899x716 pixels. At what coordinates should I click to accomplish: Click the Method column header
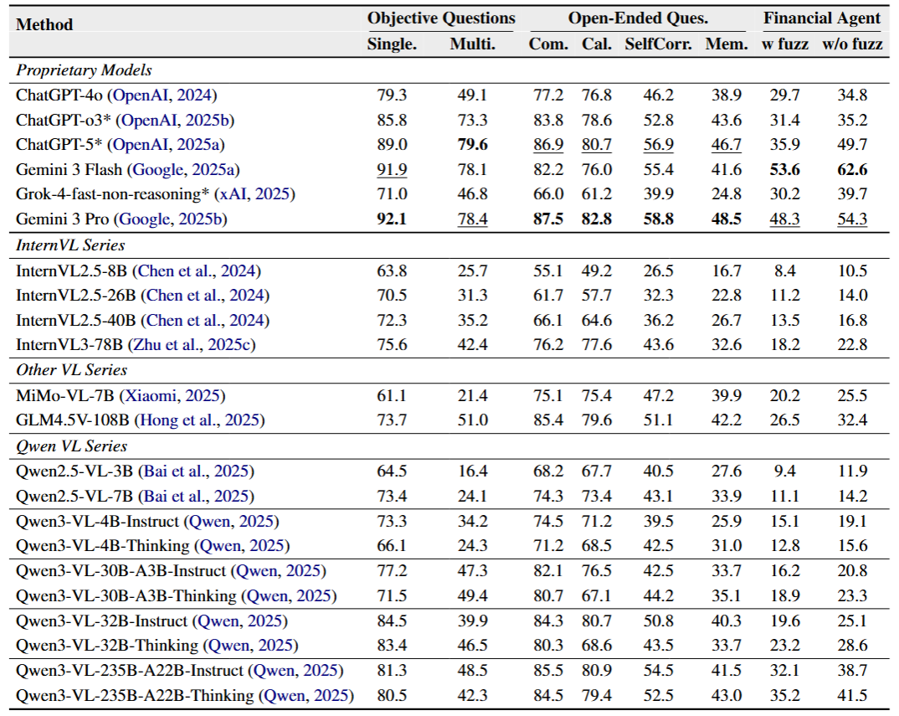(x=44, y=25)
